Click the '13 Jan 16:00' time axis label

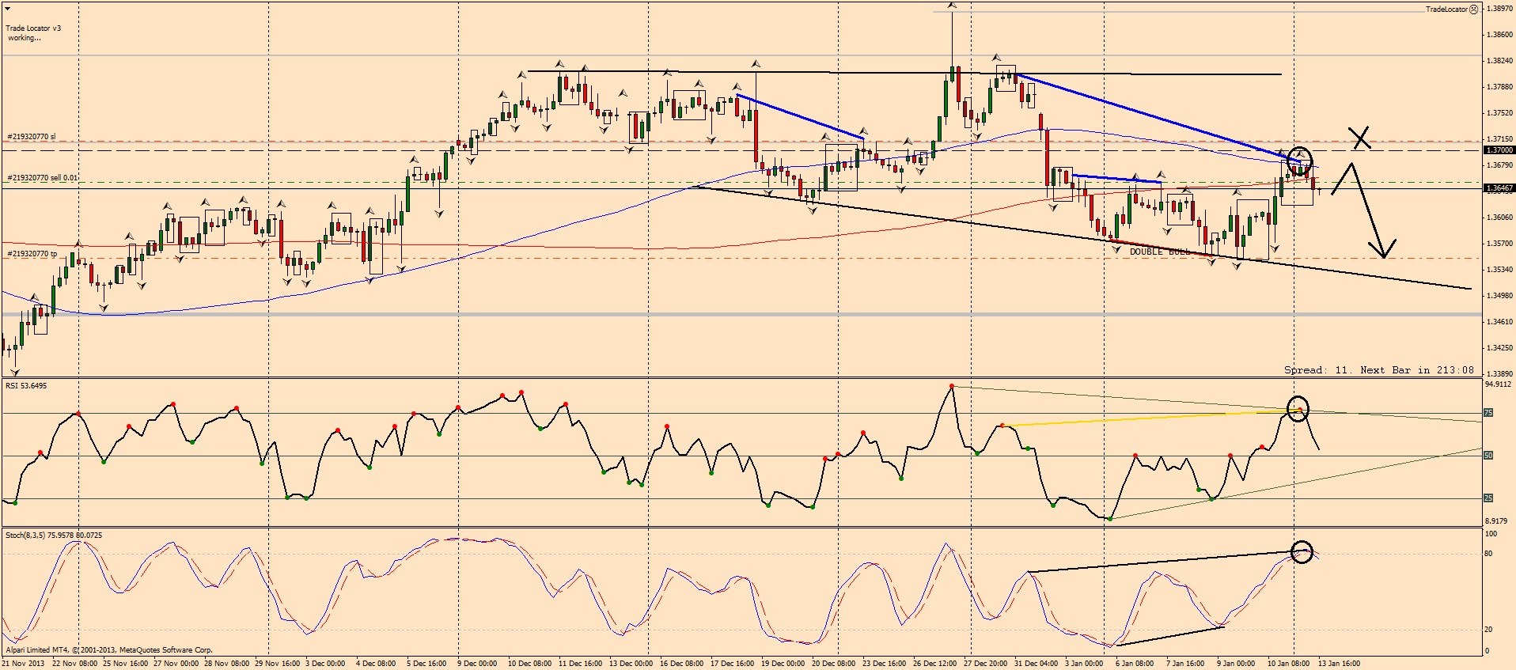(x=1341, y=664)
